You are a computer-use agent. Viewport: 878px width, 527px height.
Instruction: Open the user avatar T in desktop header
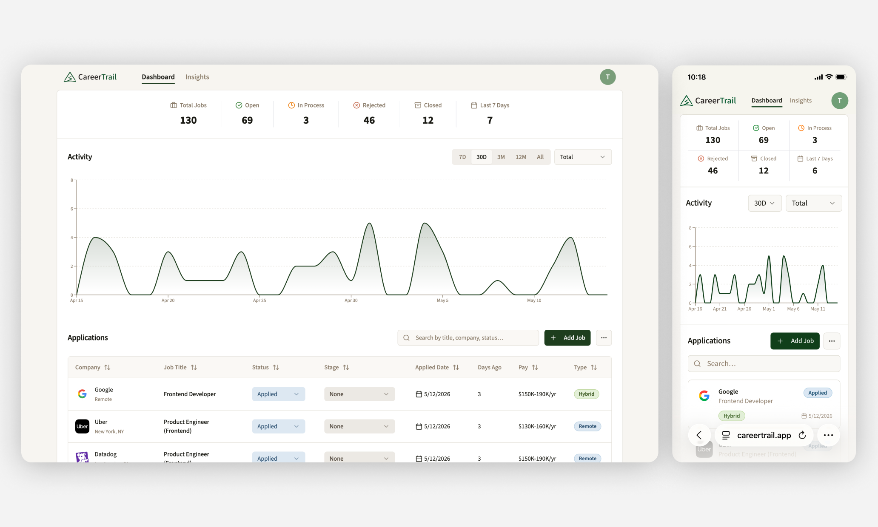[x=607, y=77]
